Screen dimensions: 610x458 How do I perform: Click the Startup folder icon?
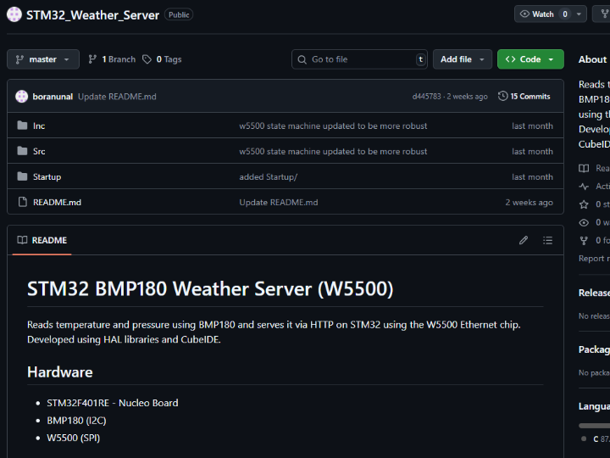click(22, 176)
